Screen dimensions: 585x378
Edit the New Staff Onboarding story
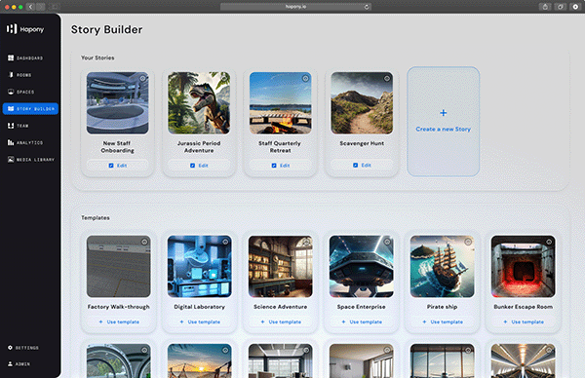(118, 166)
